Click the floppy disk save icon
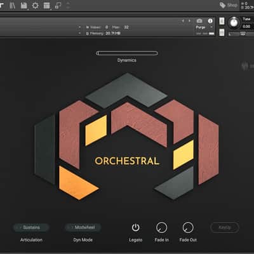 pyautogui.click(x=23, y=6)
